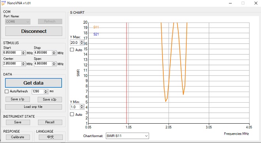This screenshot has height=143, width=261.
Task: Click the red marker line on chart
Action: pyautogui.click(x=127, y=73)
